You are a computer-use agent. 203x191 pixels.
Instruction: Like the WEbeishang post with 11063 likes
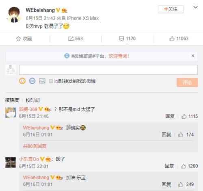click(179, 39)
